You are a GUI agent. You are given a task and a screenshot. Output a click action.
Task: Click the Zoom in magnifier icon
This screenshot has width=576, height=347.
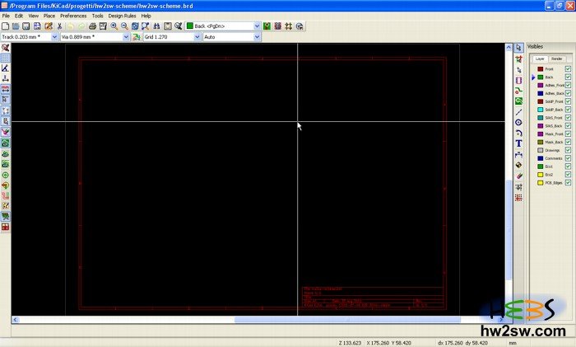114,26
